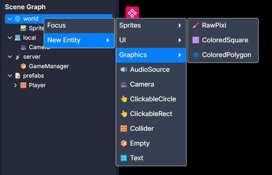Select the GameManager entity
272x175 pixels.
click(x=49, y=66)
